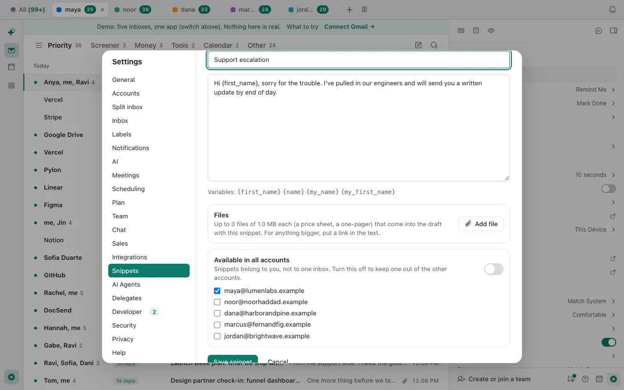Image resolution: width=624 pixels, height=390 pixels.
Task: Click the Add file button
Action: [x=481, y=224]
